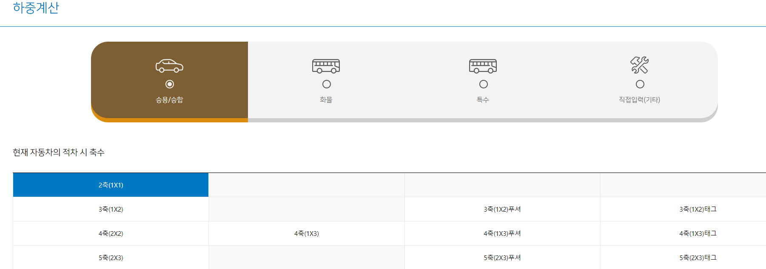
Task: Select 4축(1X3)푸셔 axle configuration
Action: click(502, 234)
